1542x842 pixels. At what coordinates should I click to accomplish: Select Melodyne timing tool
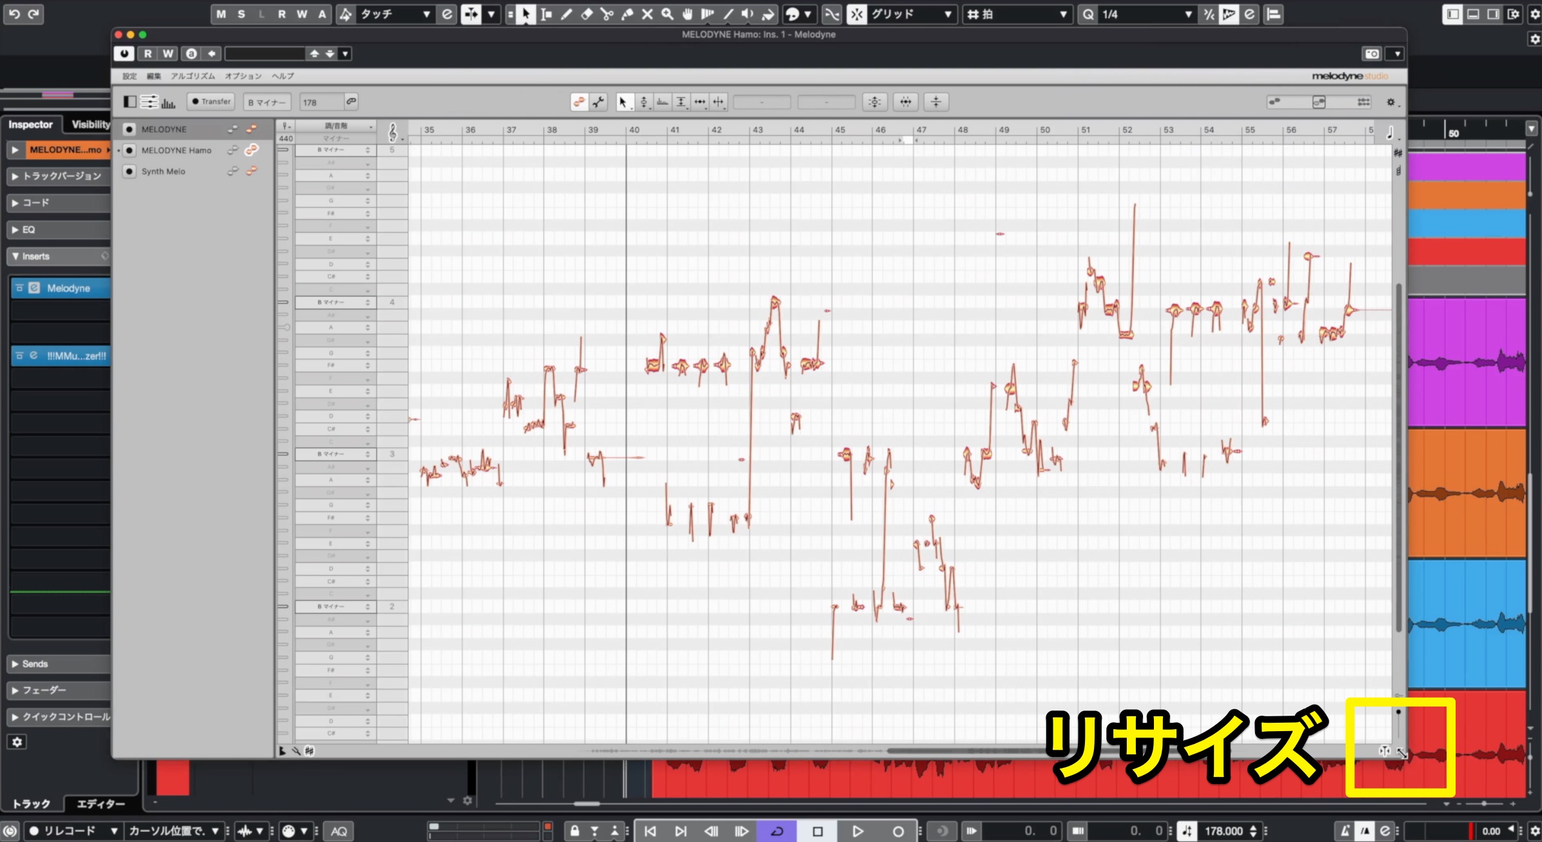(x=699, y=102)
